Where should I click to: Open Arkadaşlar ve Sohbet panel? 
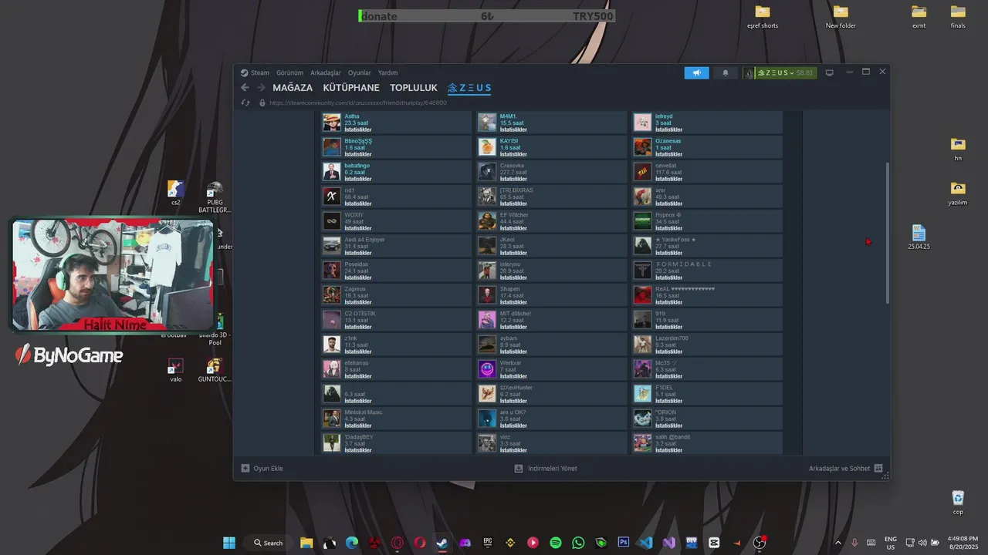click(x=846, y=468)
